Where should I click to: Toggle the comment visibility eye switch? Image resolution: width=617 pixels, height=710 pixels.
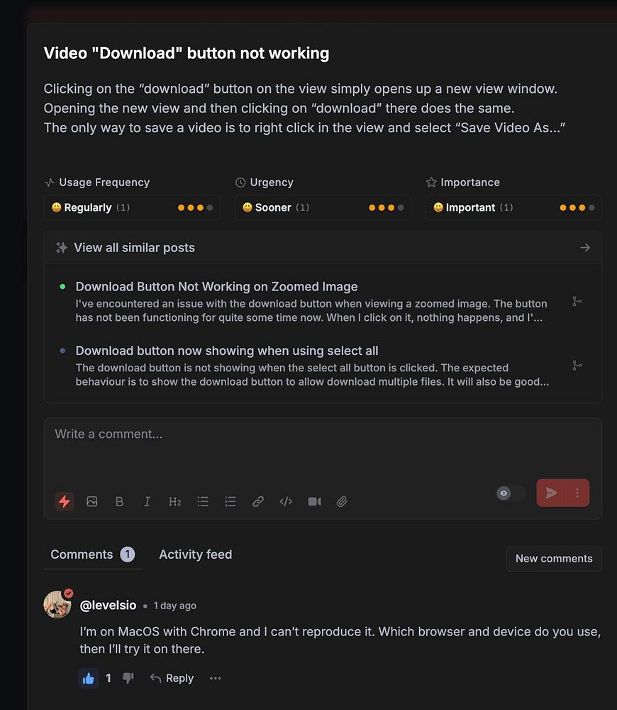click(511, 493)
